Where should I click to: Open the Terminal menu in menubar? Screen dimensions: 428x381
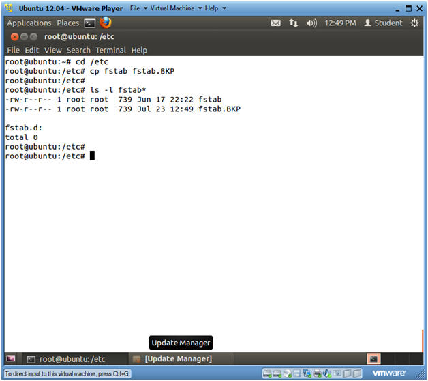[x=111, y=50]
